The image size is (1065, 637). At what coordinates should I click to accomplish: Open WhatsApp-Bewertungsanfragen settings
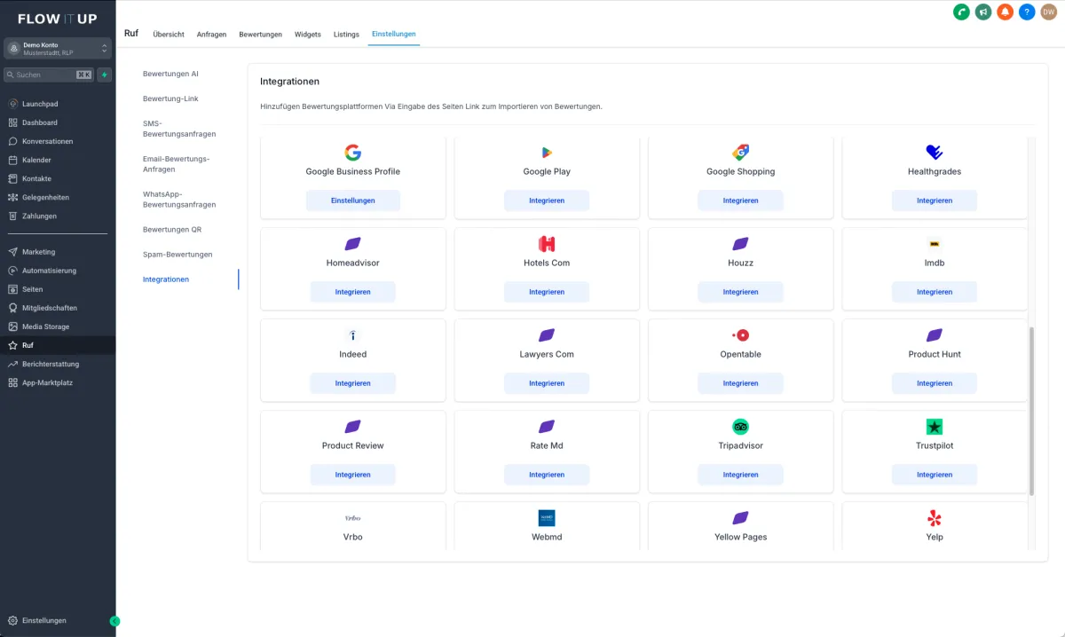[179, 200]
